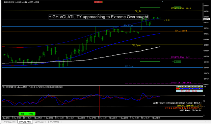This screenshot has height=124, width=211.
Task: Click the M15 Timer countdown text
Action: pyautogui.click(x=190, y=111)
